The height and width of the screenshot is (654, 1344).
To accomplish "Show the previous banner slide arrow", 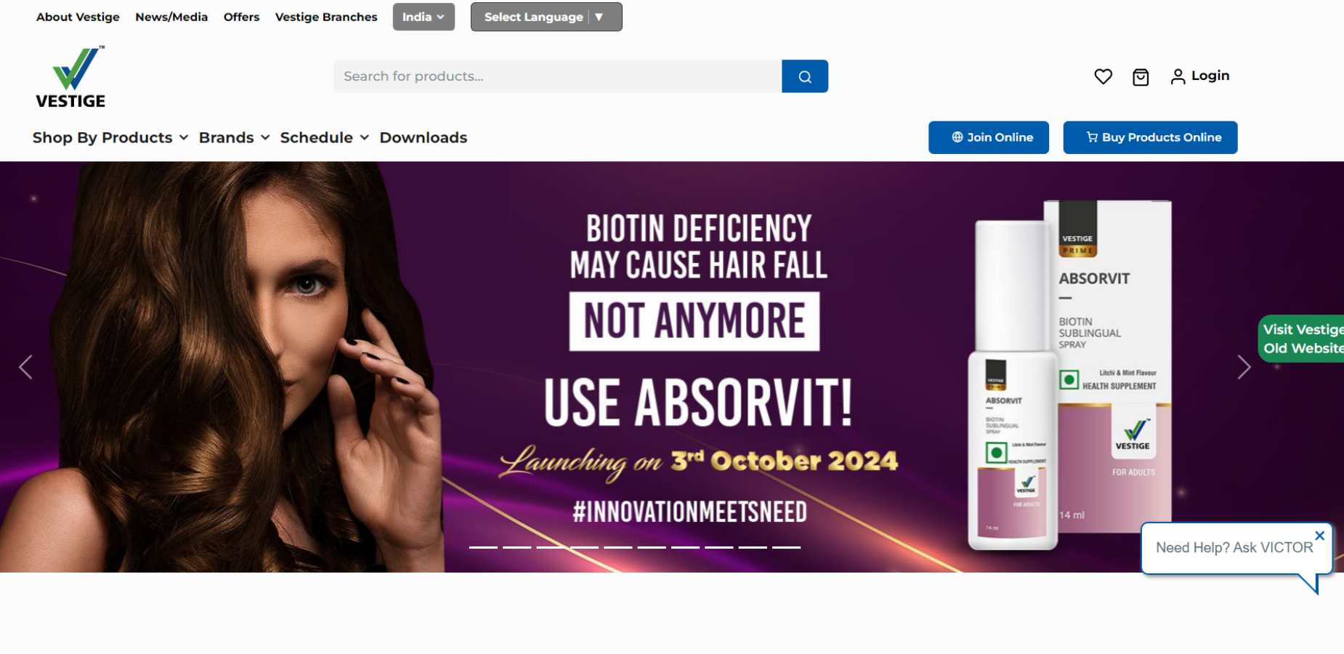I will tap(25, 367).
